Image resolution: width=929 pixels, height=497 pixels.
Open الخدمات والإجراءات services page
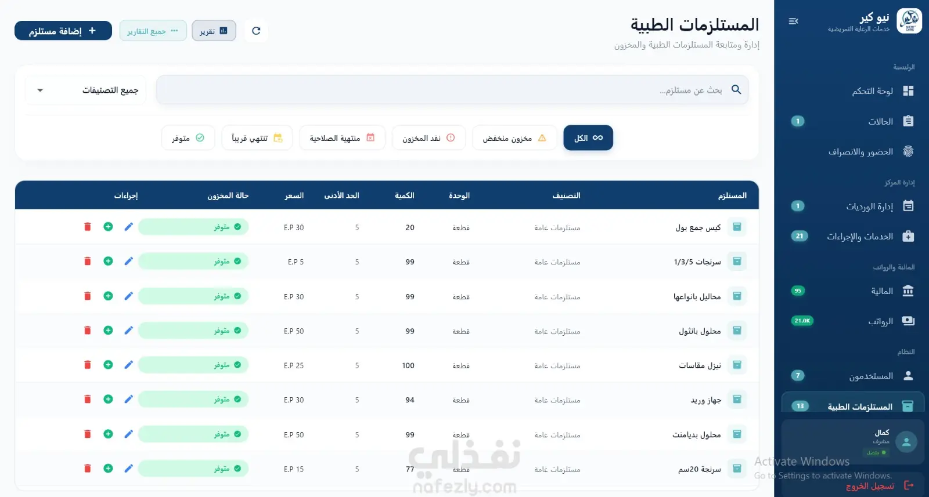852,236
